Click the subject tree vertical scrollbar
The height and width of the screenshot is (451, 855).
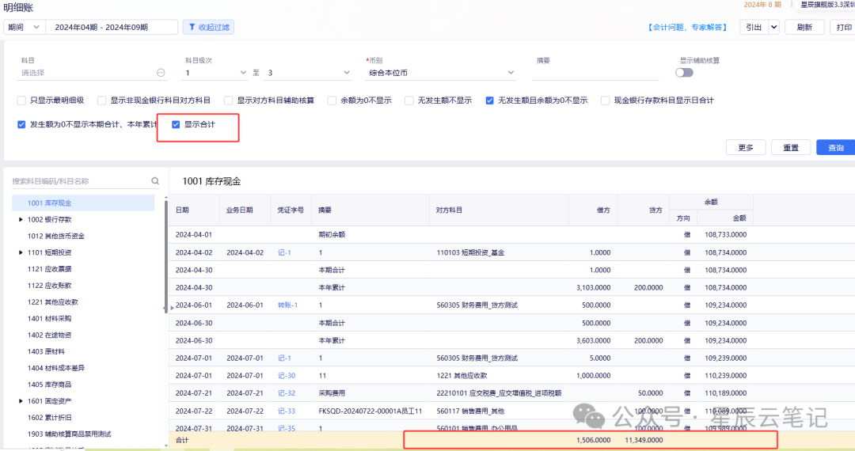coord(165,256)
